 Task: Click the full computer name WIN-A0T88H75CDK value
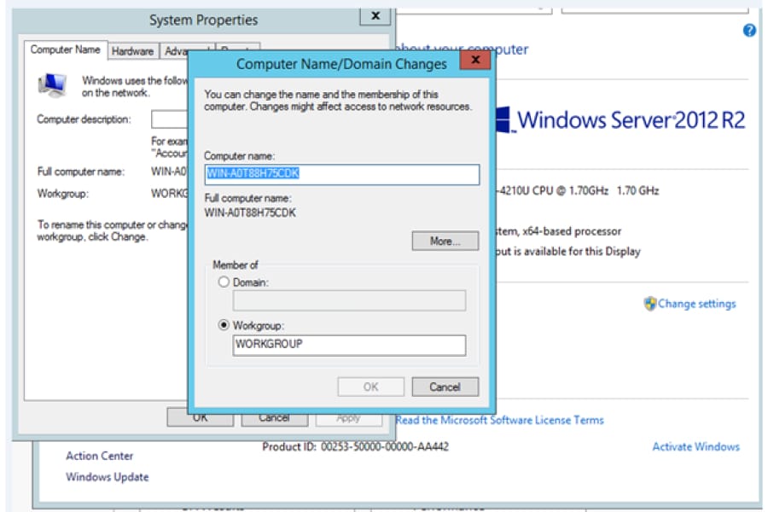coord(250,212)
